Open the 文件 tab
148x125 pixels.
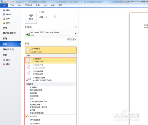4,5
